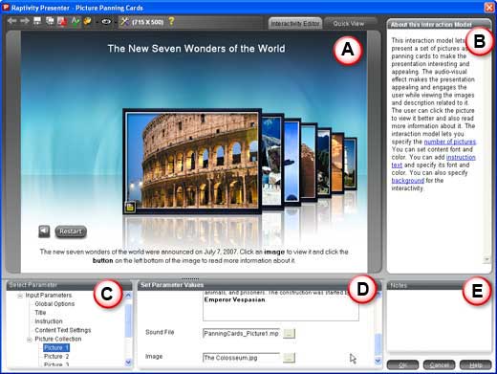Click the title 'The New Seven Wonders of the World'
The image size is (497, 374).
196,49
